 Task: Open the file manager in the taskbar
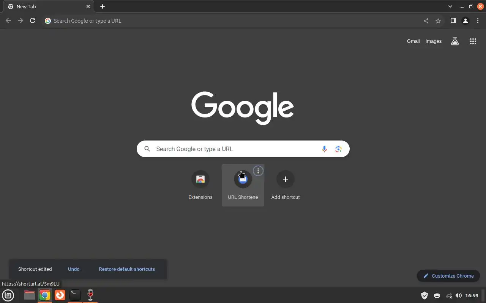pos(30,295)
